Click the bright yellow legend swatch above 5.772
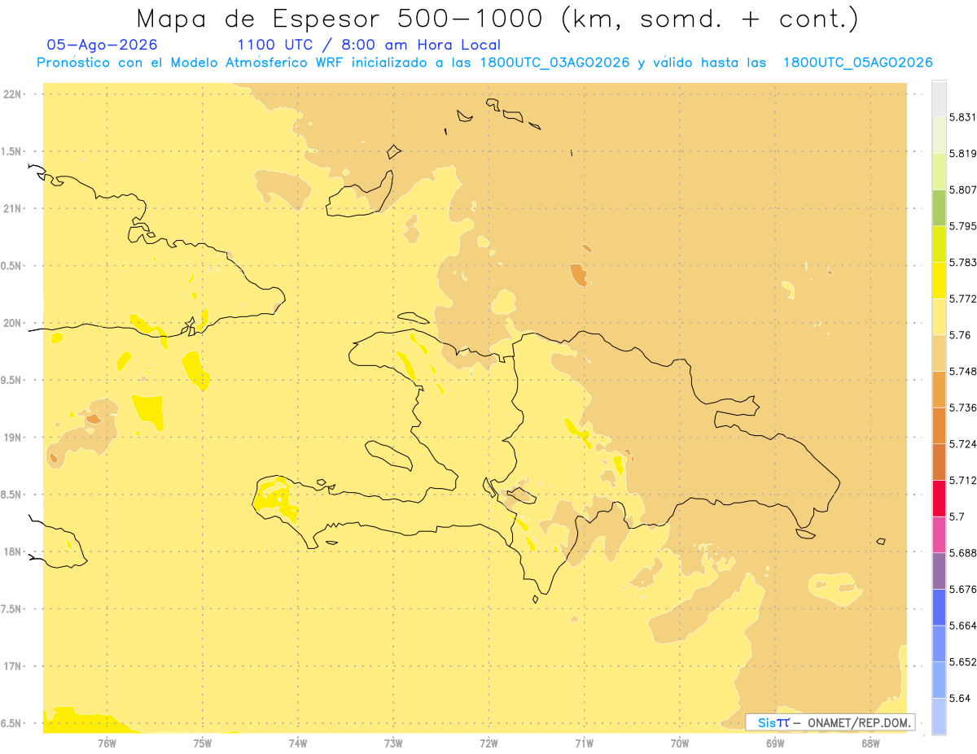The height and width of the screenshot is (754, 977). point(939,281)
